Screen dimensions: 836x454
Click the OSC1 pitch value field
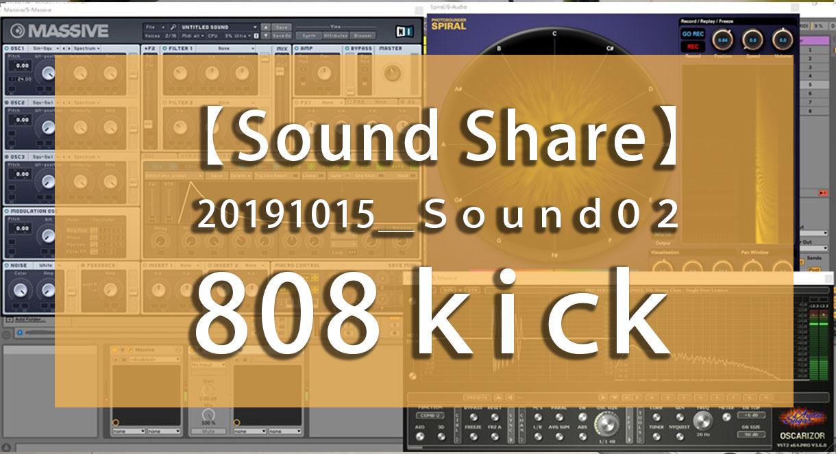(x=22, y=66)
